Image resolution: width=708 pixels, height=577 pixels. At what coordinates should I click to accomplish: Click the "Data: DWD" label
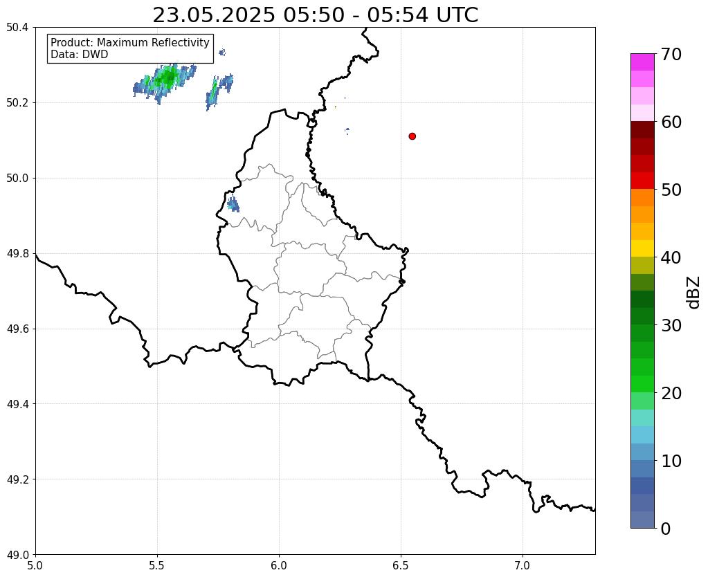pos(80,55)
